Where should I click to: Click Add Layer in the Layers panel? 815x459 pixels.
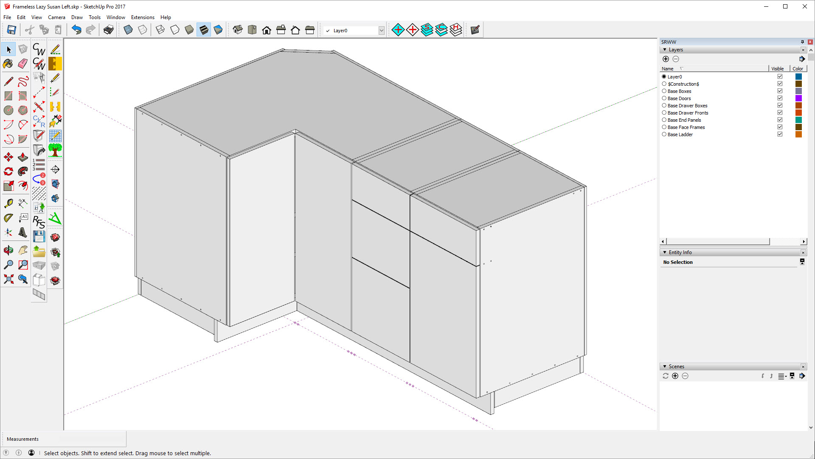pyautogui.click(x=666, y=59)
